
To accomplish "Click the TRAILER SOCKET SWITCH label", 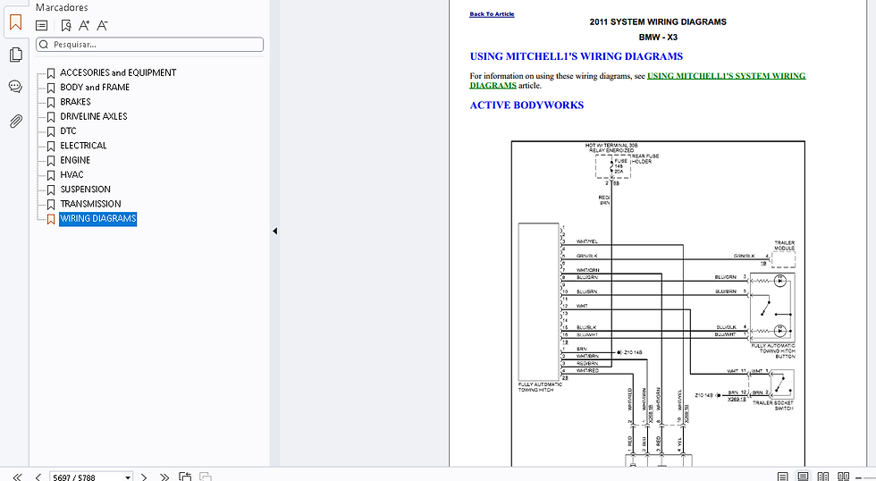I will (774, 406).
